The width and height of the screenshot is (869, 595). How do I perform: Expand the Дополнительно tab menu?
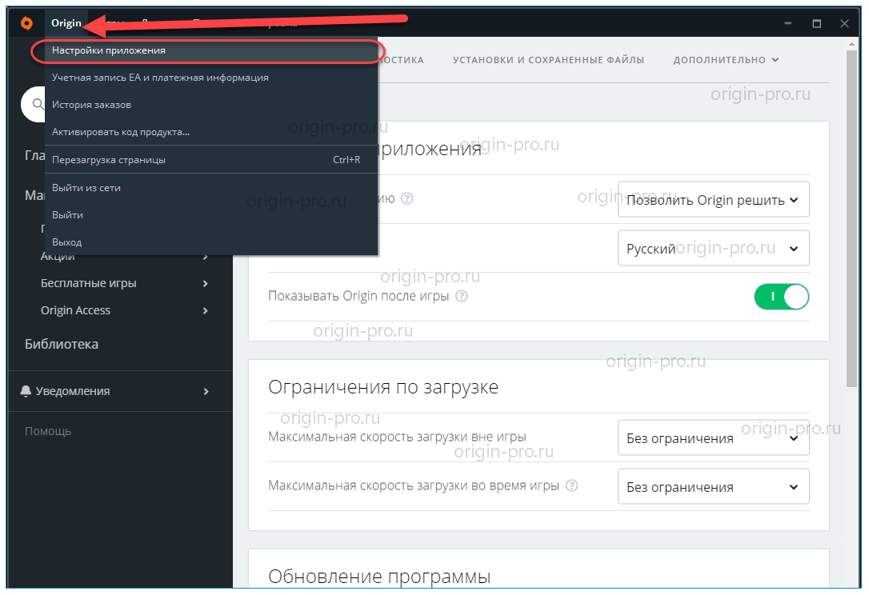[726, 60]
